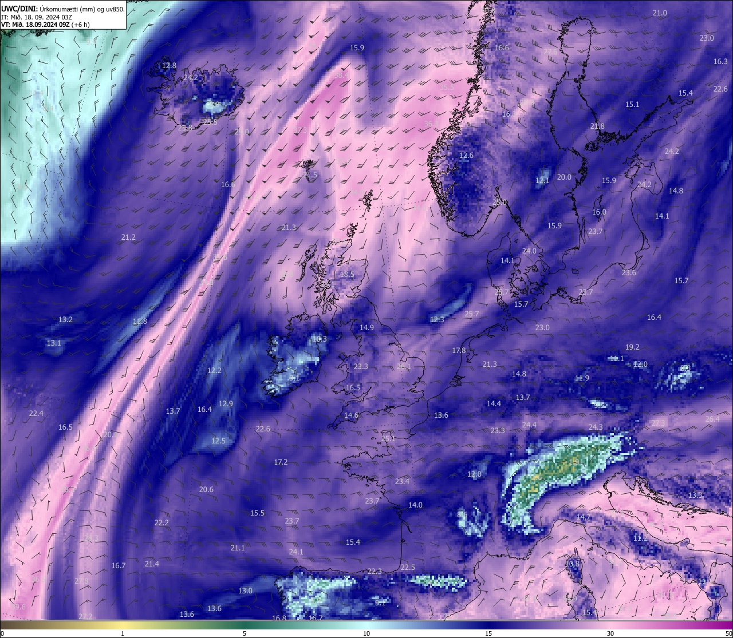Screen dimensions: 733x638
Task: Click the map value 22.5
Action: point(408,568)
